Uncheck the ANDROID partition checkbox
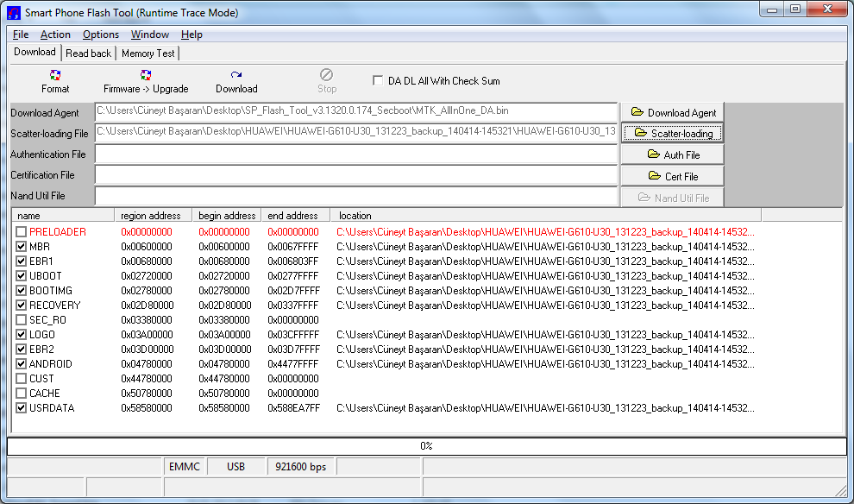 (22, 364)
